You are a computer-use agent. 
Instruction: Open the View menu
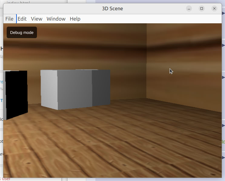tap(37, 19)
